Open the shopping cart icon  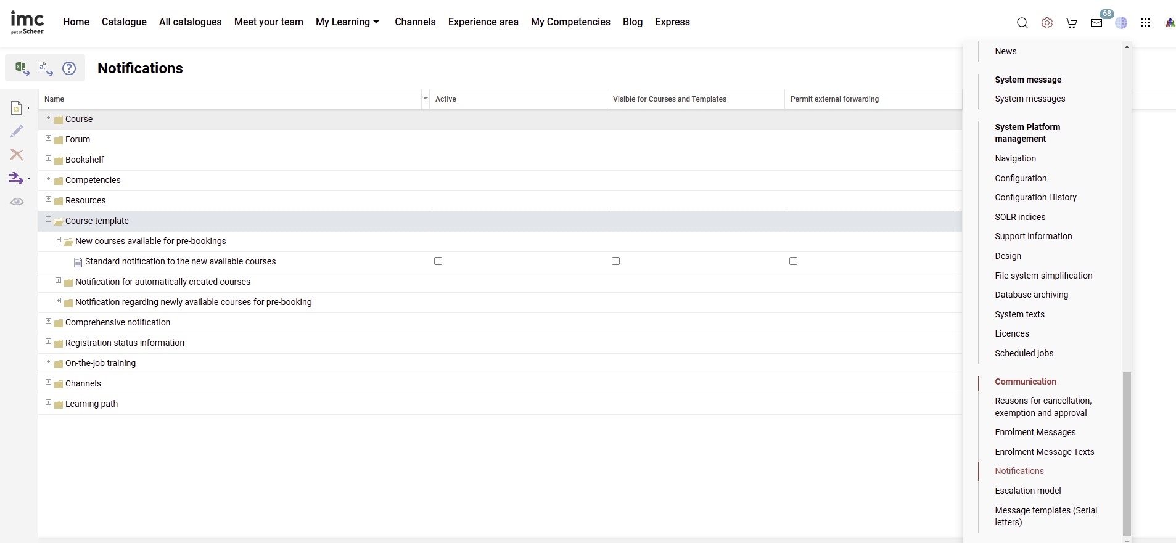coord(1071,23)
